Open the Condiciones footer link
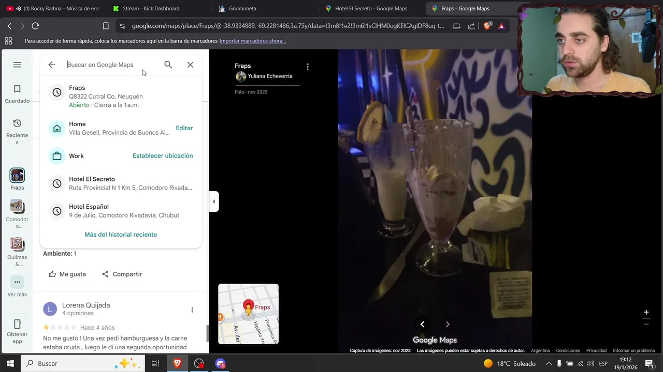663x372 pixels. [x=568, y=350]
